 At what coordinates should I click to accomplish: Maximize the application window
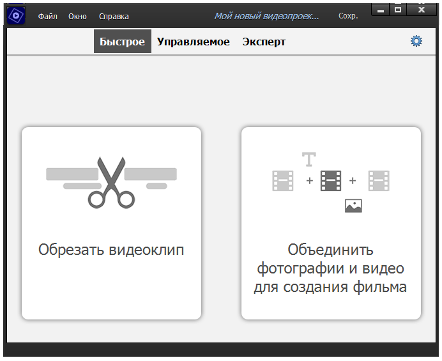[x=398, y=10]
